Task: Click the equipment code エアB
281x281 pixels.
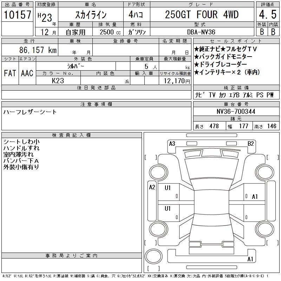Action: click(234, 95)
